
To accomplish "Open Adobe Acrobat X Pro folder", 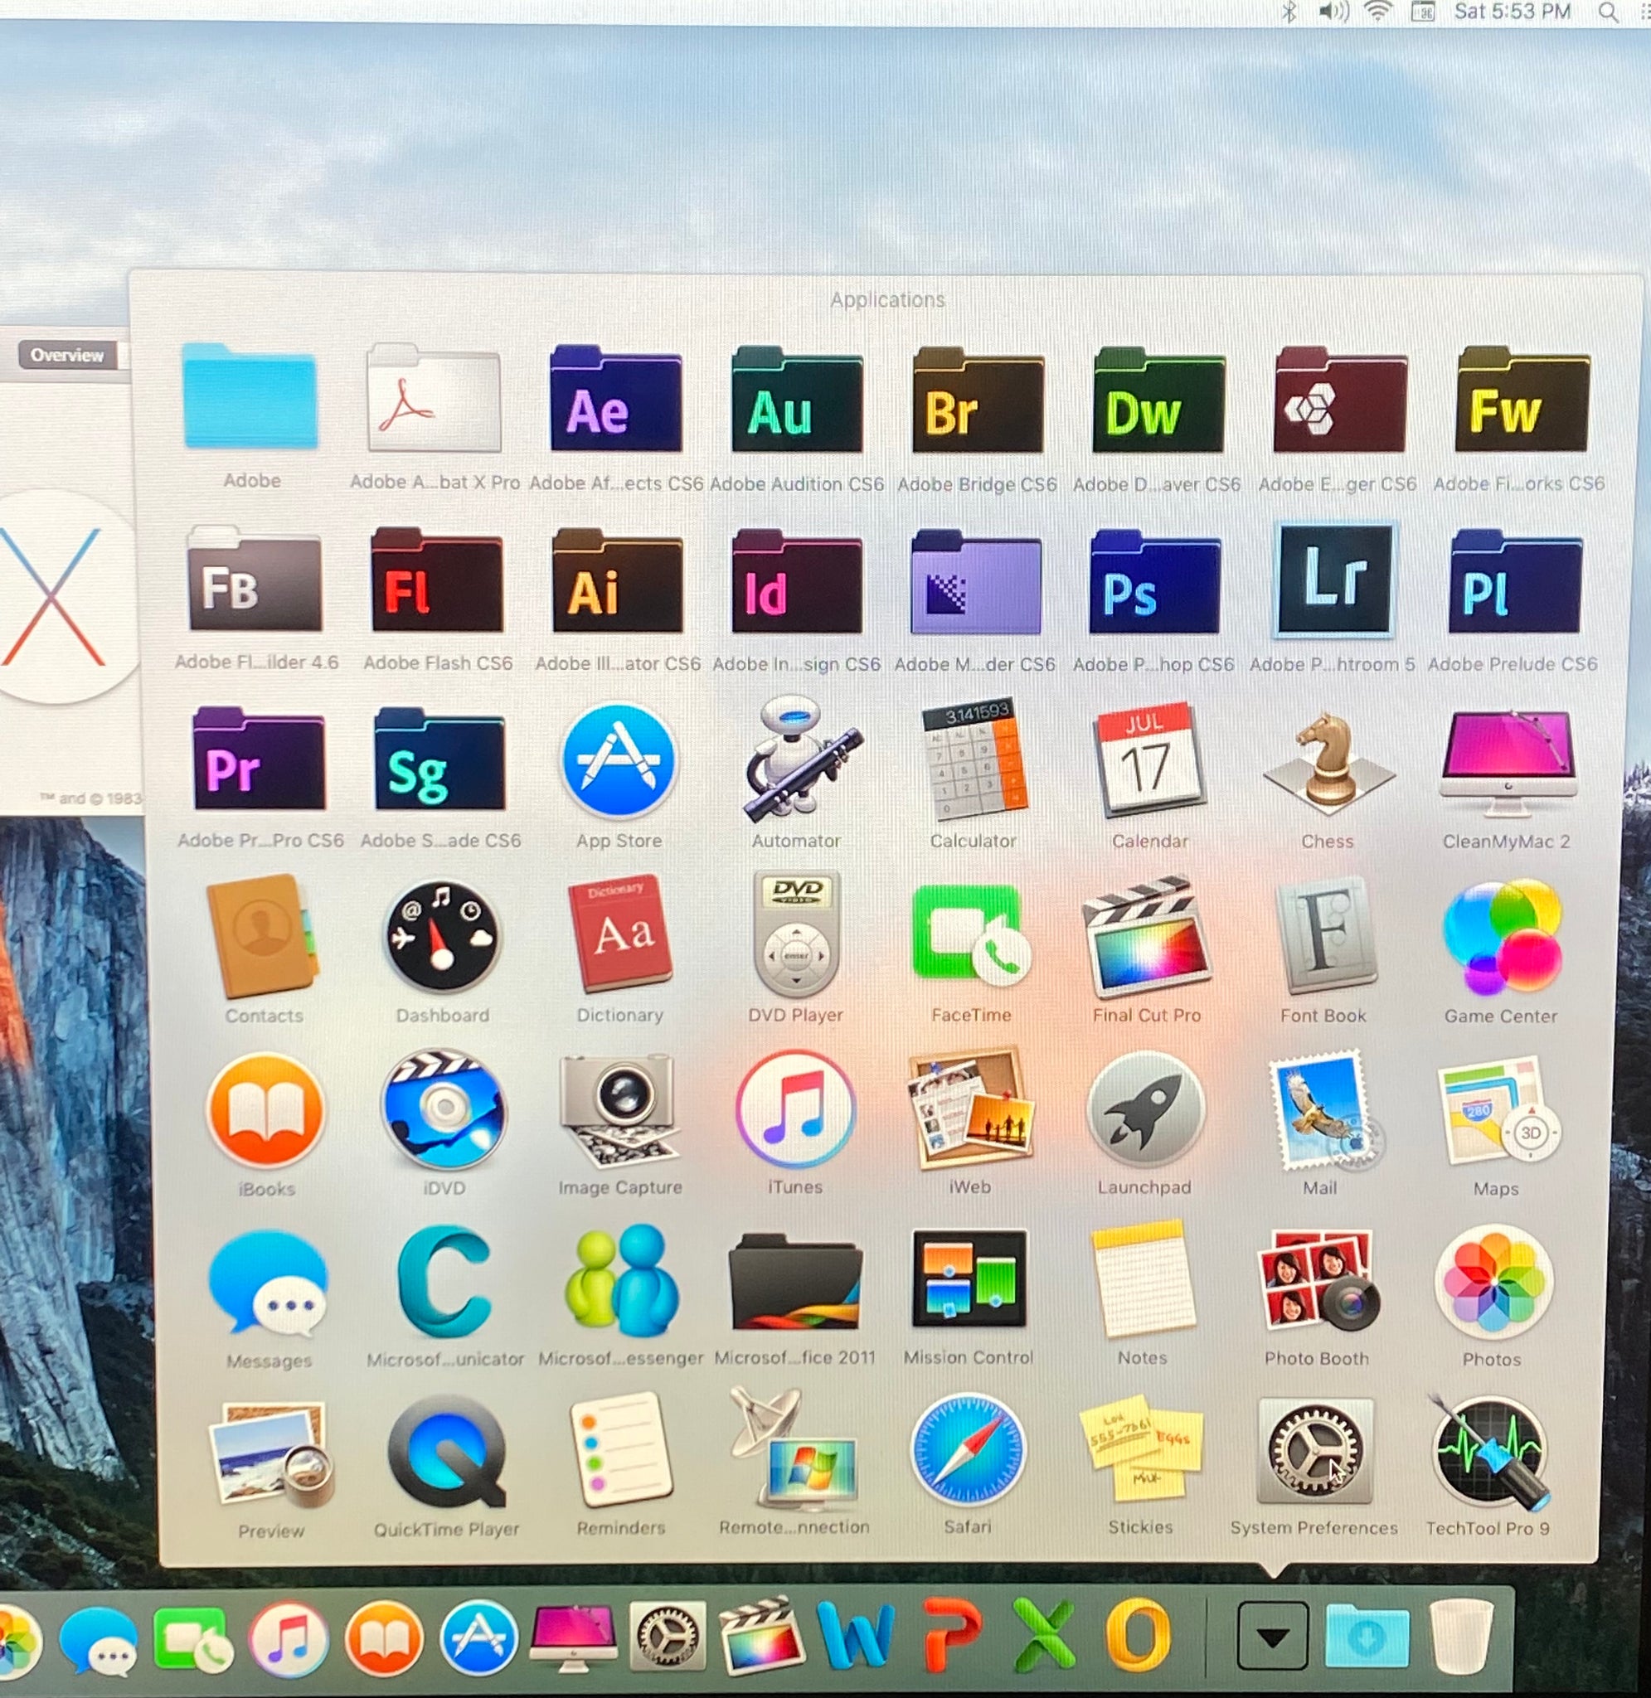I will pos(434,399).
